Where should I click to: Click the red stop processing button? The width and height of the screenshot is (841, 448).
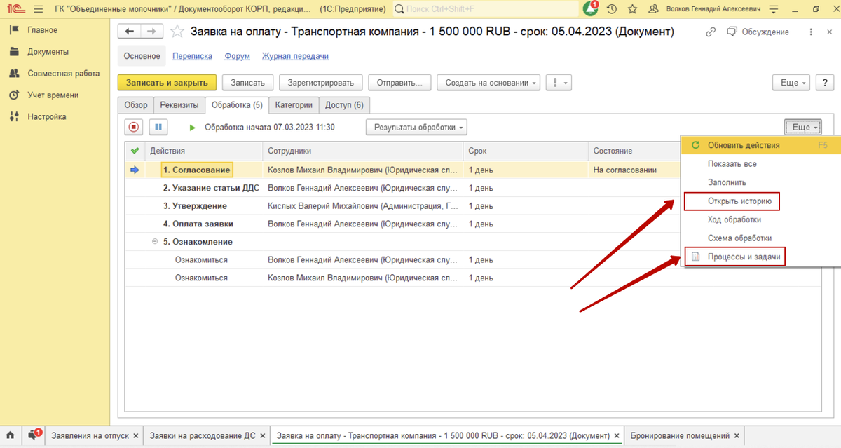134,128
